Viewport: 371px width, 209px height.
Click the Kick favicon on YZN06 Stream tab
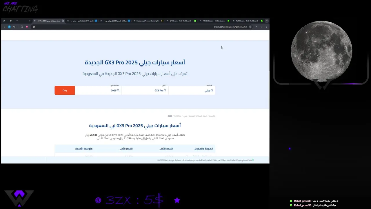(228, 21)
